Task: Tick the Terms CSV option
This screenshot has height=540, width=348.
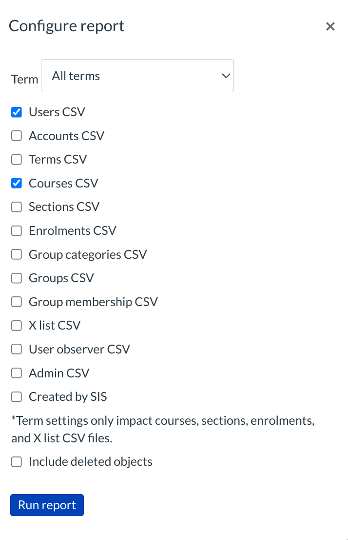Action: [17, 160]
